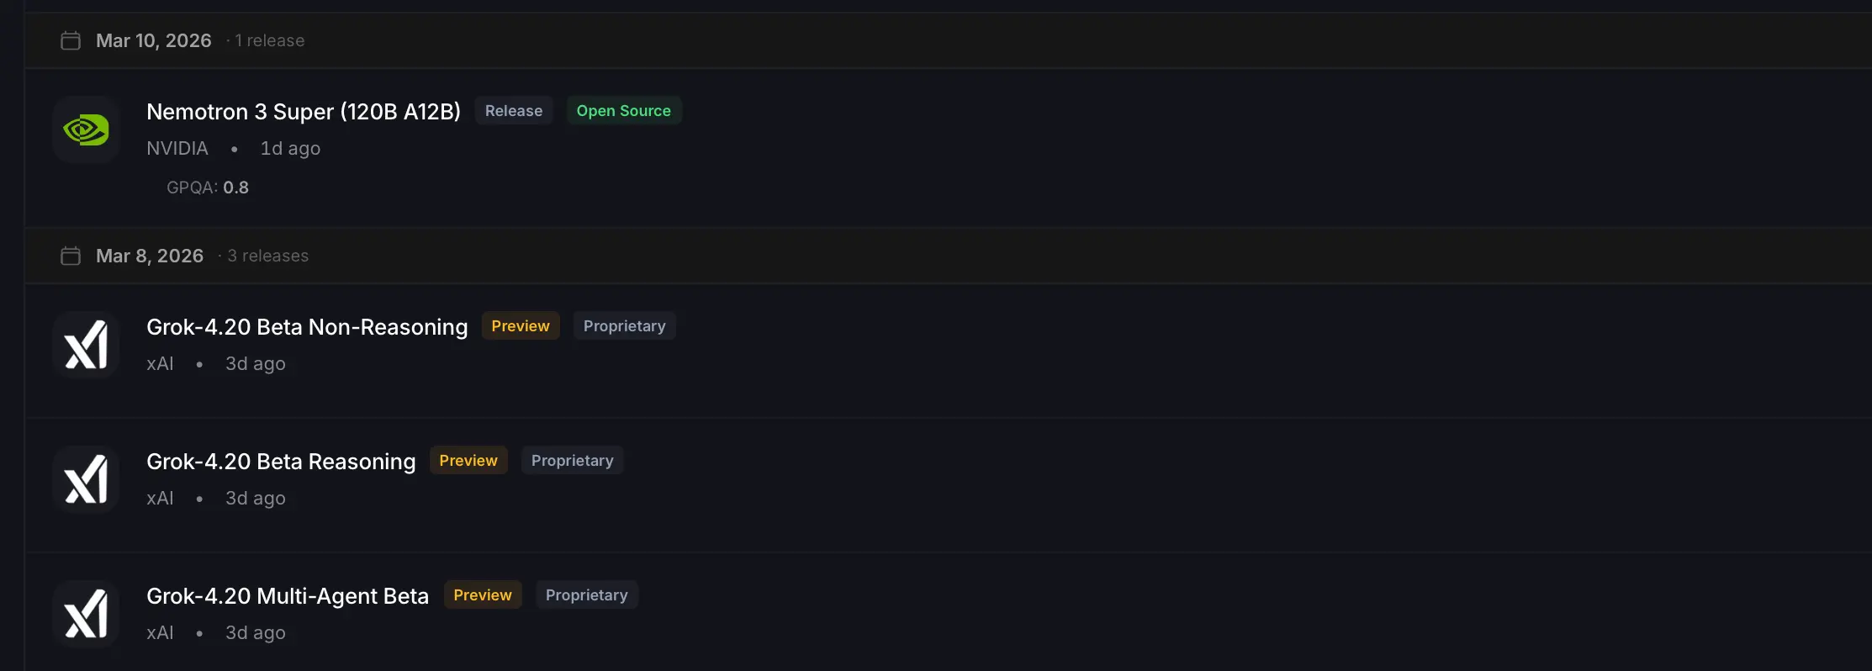1872x671 pixels.
Task: Click the xAI logo beside Grok-4.20 Multi-Agent Beta
Action: click(86, 614)
